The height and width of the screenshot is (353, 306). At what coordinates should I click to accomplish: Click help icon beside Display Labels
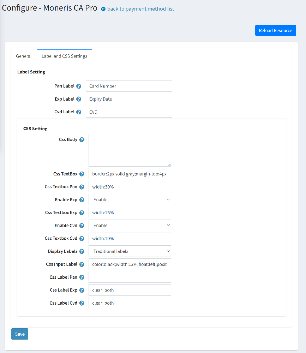click(x=82, y=251)
